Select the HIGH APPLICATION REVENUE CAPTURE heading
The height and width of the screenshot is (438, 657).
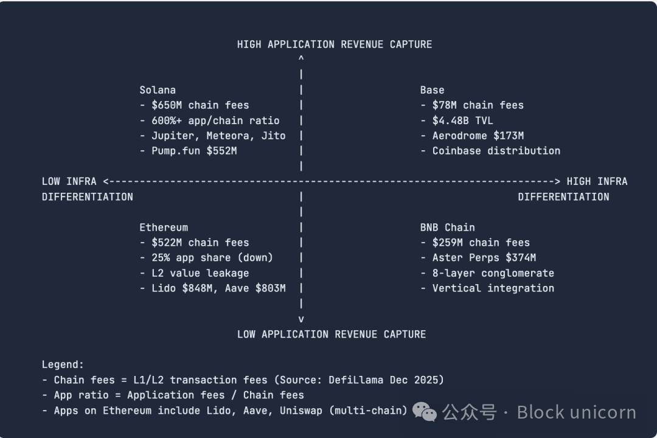[x=335, y=44]
